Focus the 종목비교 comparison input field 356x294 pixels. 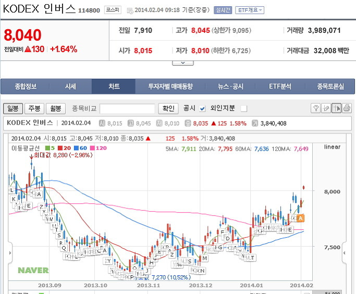pos(127,108)
